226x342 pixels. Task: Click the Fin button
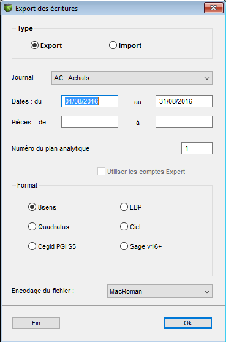(36, 323)
